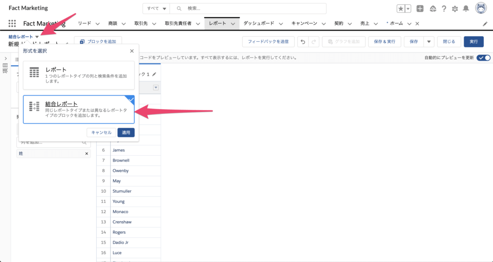493x262 pixels.
Task: Expand the キャンペーン tab chevron
Action: (x=324, y=24)
